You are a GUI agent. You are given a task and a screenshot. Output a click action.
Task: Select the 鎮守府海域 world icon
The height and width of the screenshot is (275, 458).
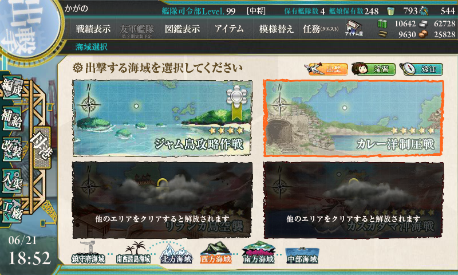[x=88, y=253]
